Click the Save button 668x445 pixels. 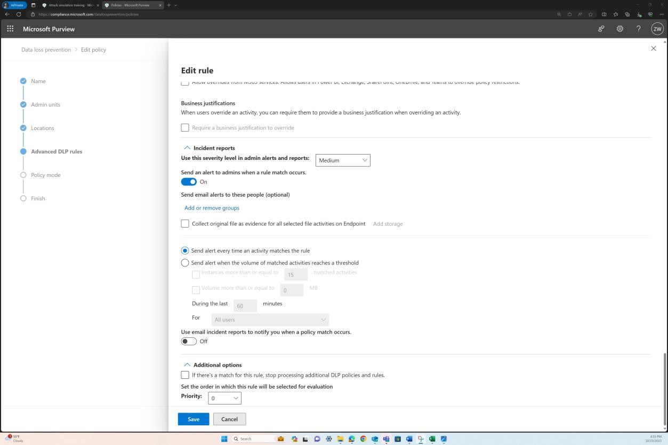point(193,419)
